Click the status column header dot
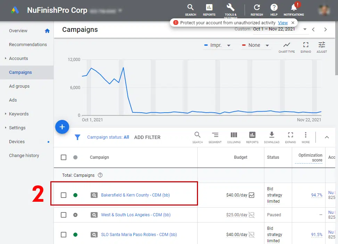Viewport: 338px width, 244px height. point(75,157)
